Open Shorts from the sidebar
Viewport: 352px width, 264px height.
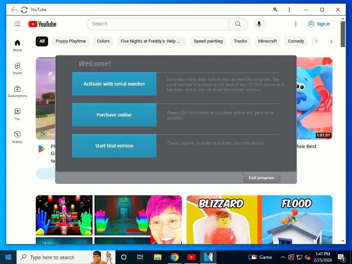point(17,68)
